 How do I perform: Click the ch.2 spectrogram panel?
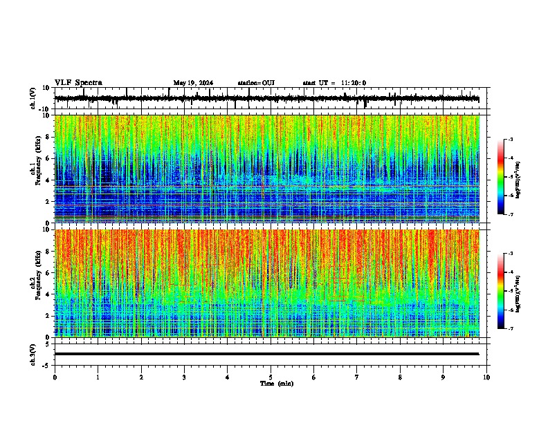click(267, 283)
